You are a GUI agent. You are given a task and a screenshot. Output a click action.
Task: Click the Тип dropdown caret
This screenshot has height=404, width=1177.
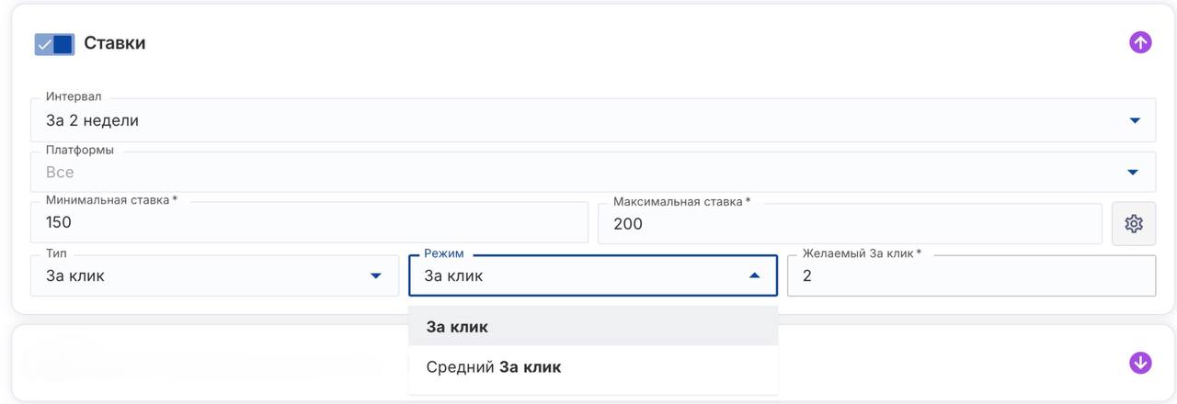375,275
